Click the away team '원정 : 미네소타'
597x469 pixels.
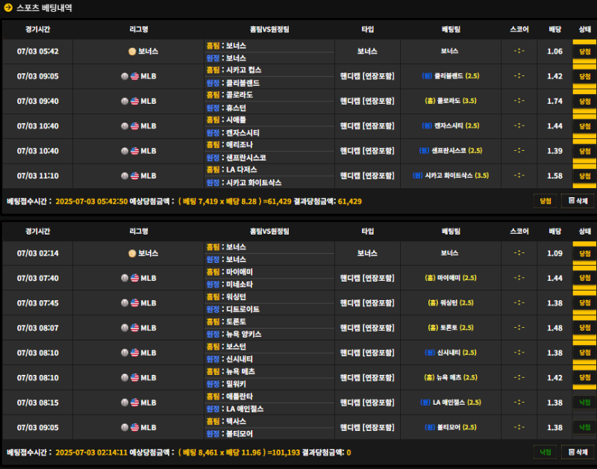pyautogui.click(x=230, y=285)
